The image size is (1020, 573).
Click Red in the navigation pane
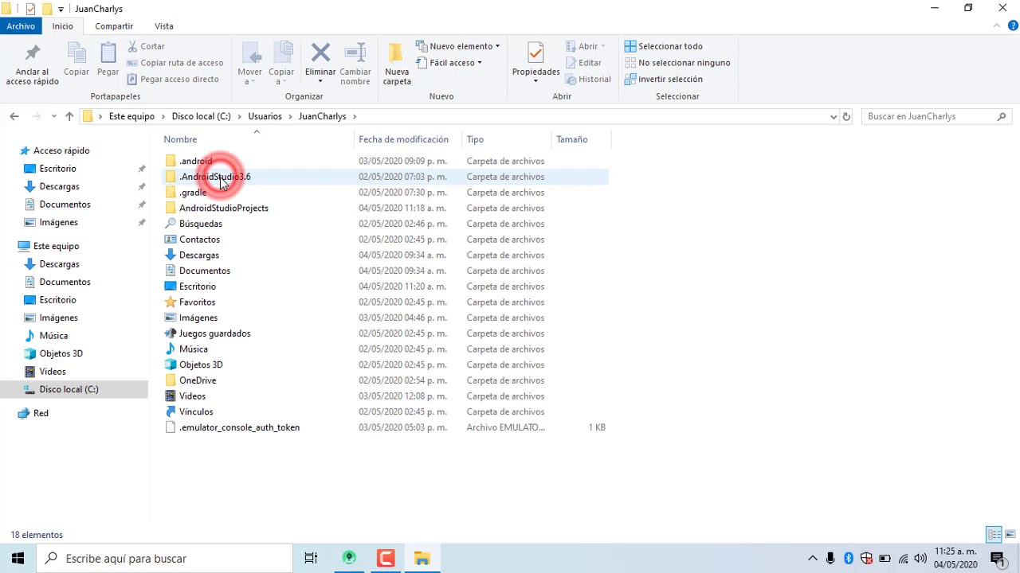(x=41, y=413)
